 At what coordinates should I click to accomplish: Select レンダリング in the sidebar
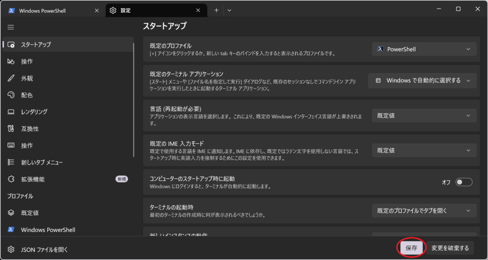(68, 112)
